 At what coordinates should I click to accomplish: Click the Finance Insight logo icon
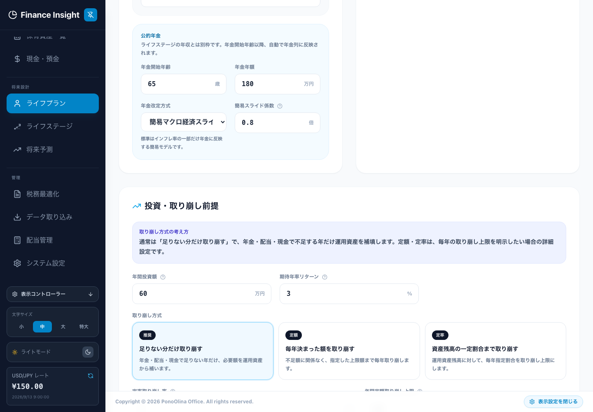13,15
